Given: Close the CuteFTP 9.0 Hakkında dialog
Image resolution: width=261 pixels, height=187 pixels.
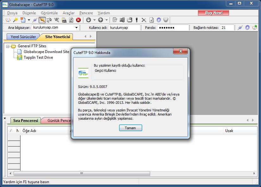Looking at the screenshot, I should coord(181,51).
